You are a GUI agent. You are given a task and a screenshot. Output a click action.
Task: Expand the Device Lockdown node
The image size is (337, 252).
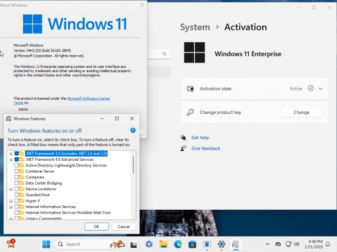(11, 190)
